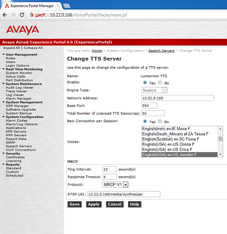The height and width of the screenshot is (234, 227).
Task: Select voice English(USA) en-US Erica F
Action: point(180,150)
